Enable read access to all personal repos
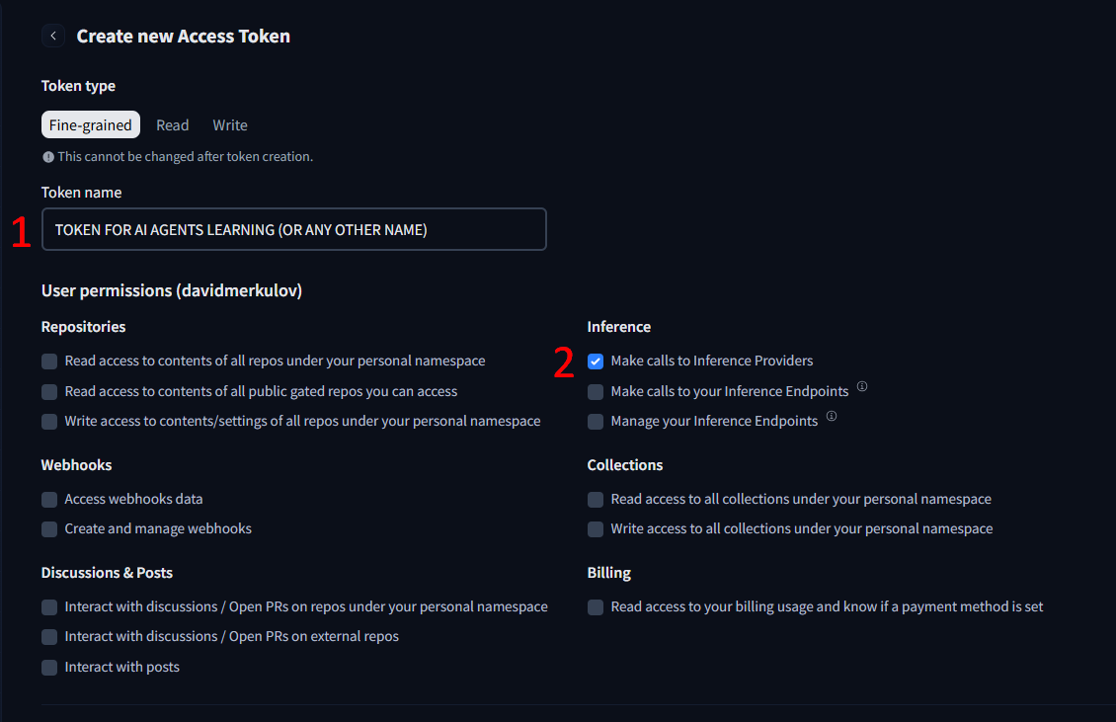This screenshot has height=722, width=1116. pyautogui.click(x=49, y=361)
